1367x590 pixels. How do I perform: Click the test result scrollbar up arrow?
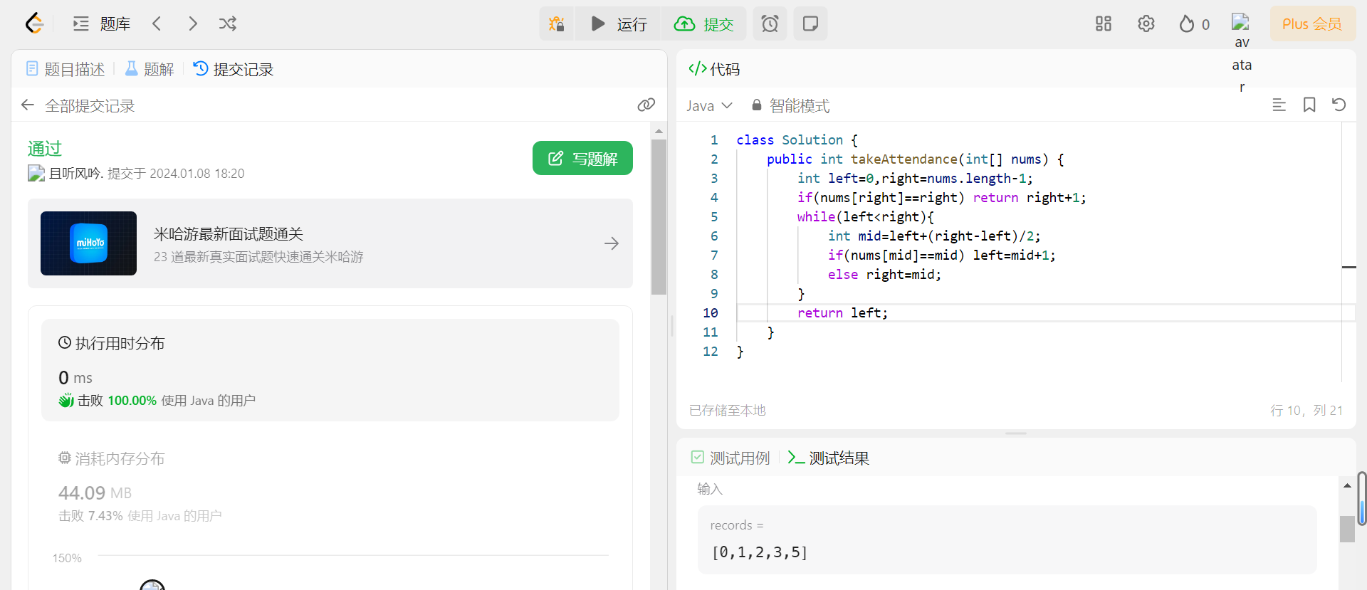(1347, 485)
